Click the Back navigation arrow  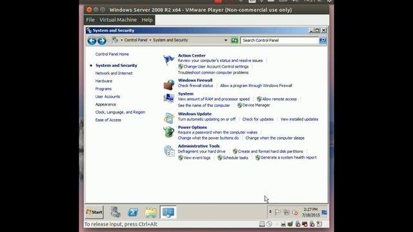(92, 41)
